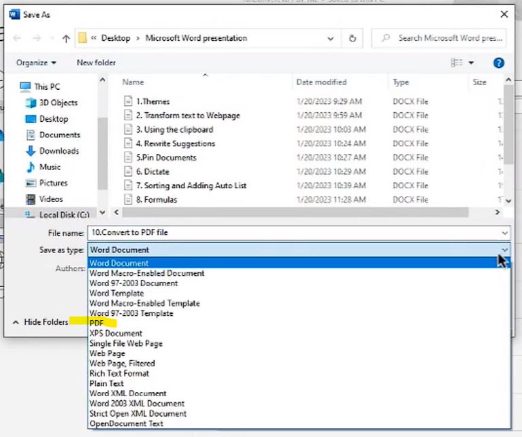522x437 pixels.
Task: Choose OpenDocument Text file type
Action: point(299,423)
